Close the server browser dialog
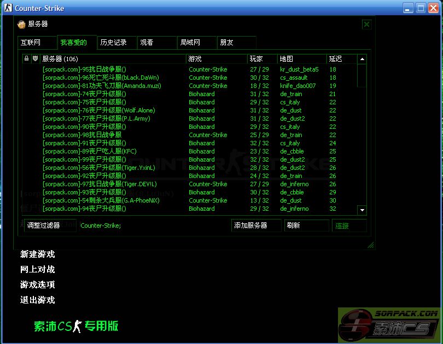This screenshot has height=344, width=443. tap(366, 24)
